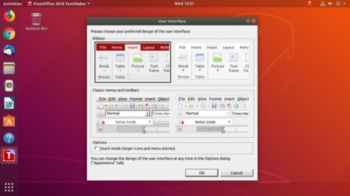
Task: Click the 'You can change the design' note
Action: click(160, 161)
